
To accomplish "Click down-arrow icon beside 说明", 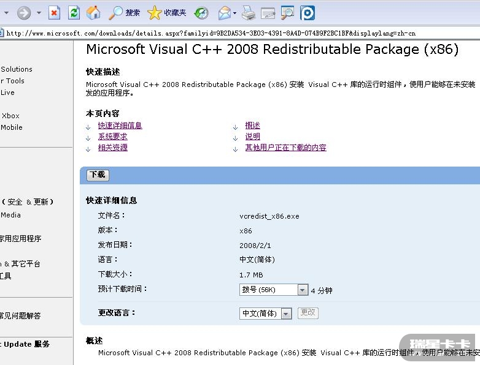I will (236, 138).
